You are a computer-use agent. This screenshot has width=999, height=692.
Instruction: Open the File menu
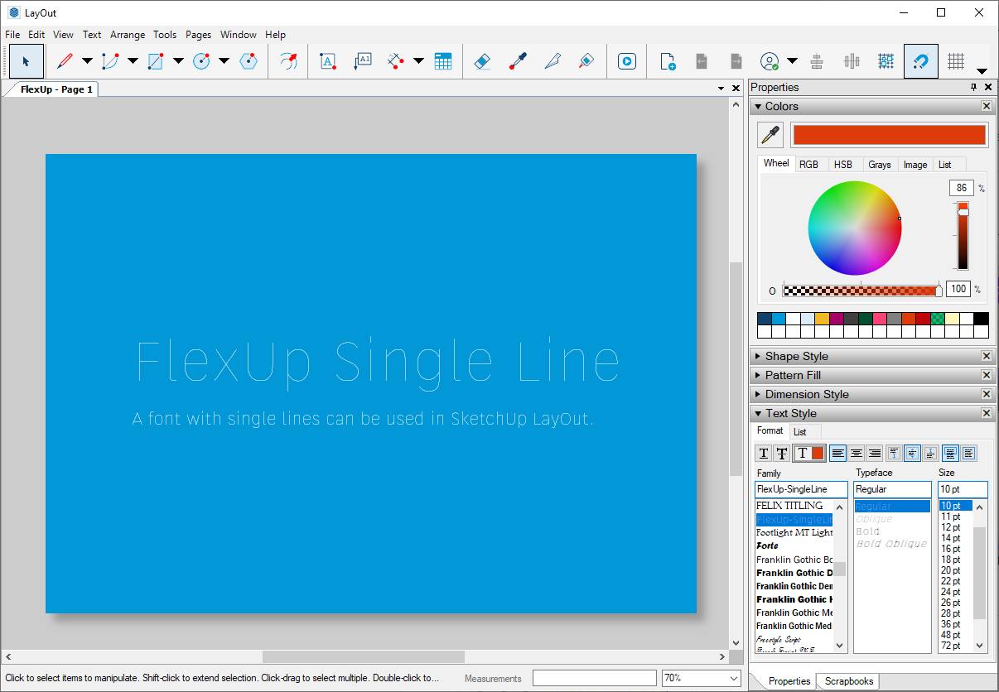[x=12, y=35]
